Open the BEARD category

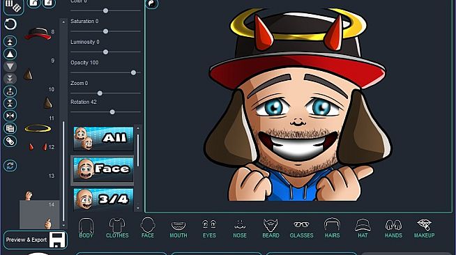coord(271,229)
